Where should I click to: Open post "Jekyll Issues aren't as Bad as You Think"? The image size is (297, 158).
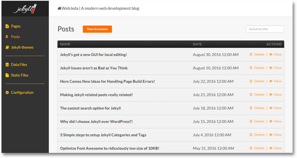(94, 68)
